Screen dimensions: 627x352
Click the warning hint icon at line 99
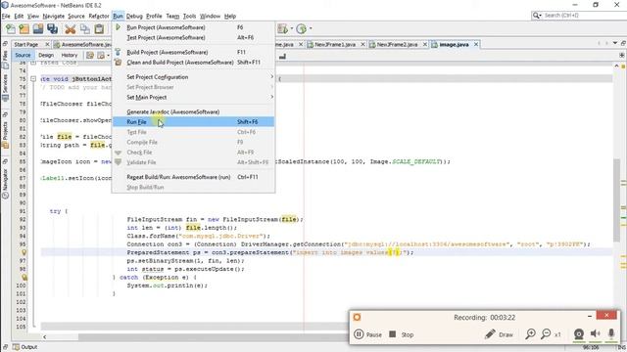[24, 277]
